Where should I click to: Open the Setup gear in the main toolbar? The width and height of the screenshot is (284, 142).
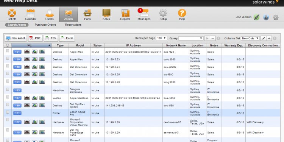click(163, 14)
